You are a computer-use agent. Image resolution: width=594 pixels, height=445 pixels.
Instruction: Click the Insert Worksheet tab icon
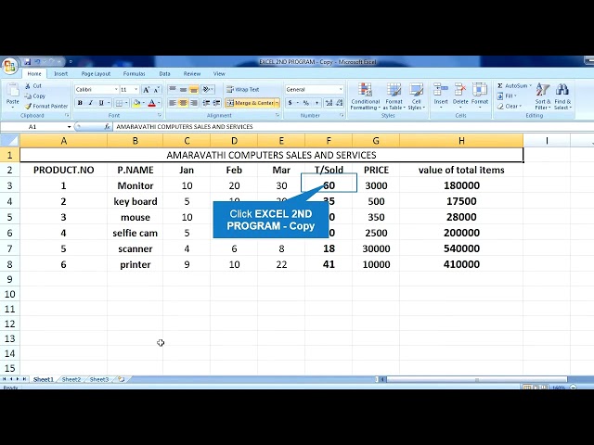pyautogui.click(x=122, y=379)
